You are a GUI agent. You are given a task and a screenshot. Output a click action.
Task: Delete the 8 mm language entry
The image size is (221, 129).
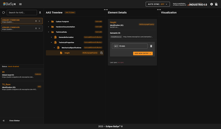(151, 46)
